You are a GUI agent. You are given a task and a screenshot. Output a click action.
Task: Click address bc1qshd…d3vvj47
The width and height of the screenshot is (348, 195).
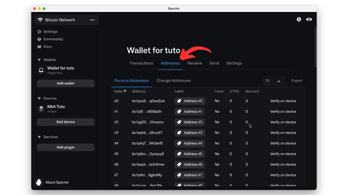coord(147,133)
